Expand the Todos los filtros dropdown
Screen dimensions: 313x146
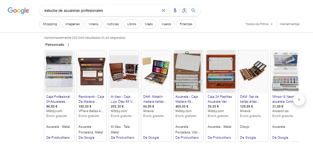coord(259,24)
